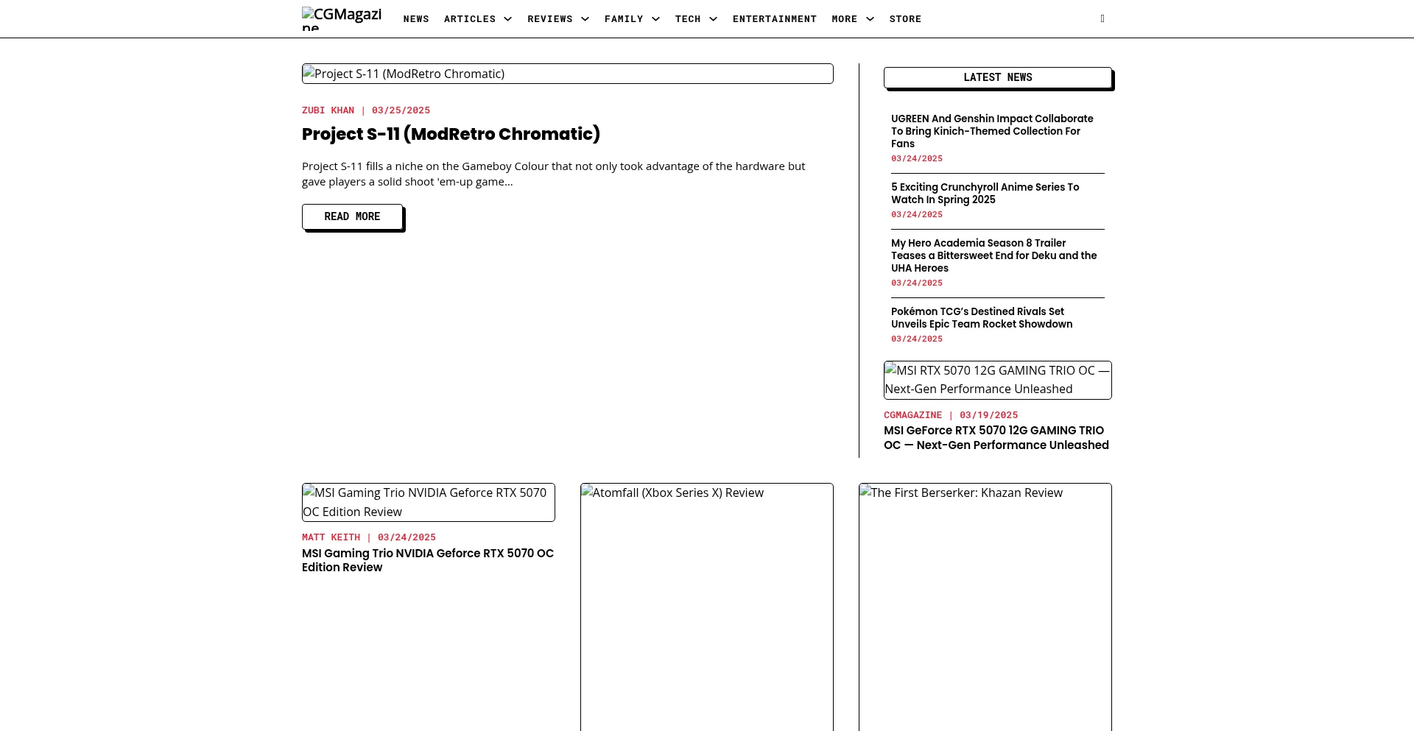Screen dimensions: 1414x731
Task: Expand the More dropdown chevron
Action: point(870,19)
